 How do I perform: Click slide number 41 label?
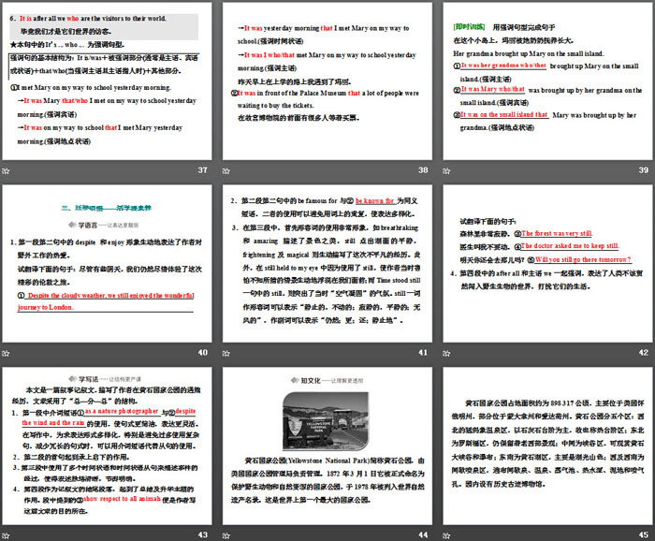(x=423, y=353)
